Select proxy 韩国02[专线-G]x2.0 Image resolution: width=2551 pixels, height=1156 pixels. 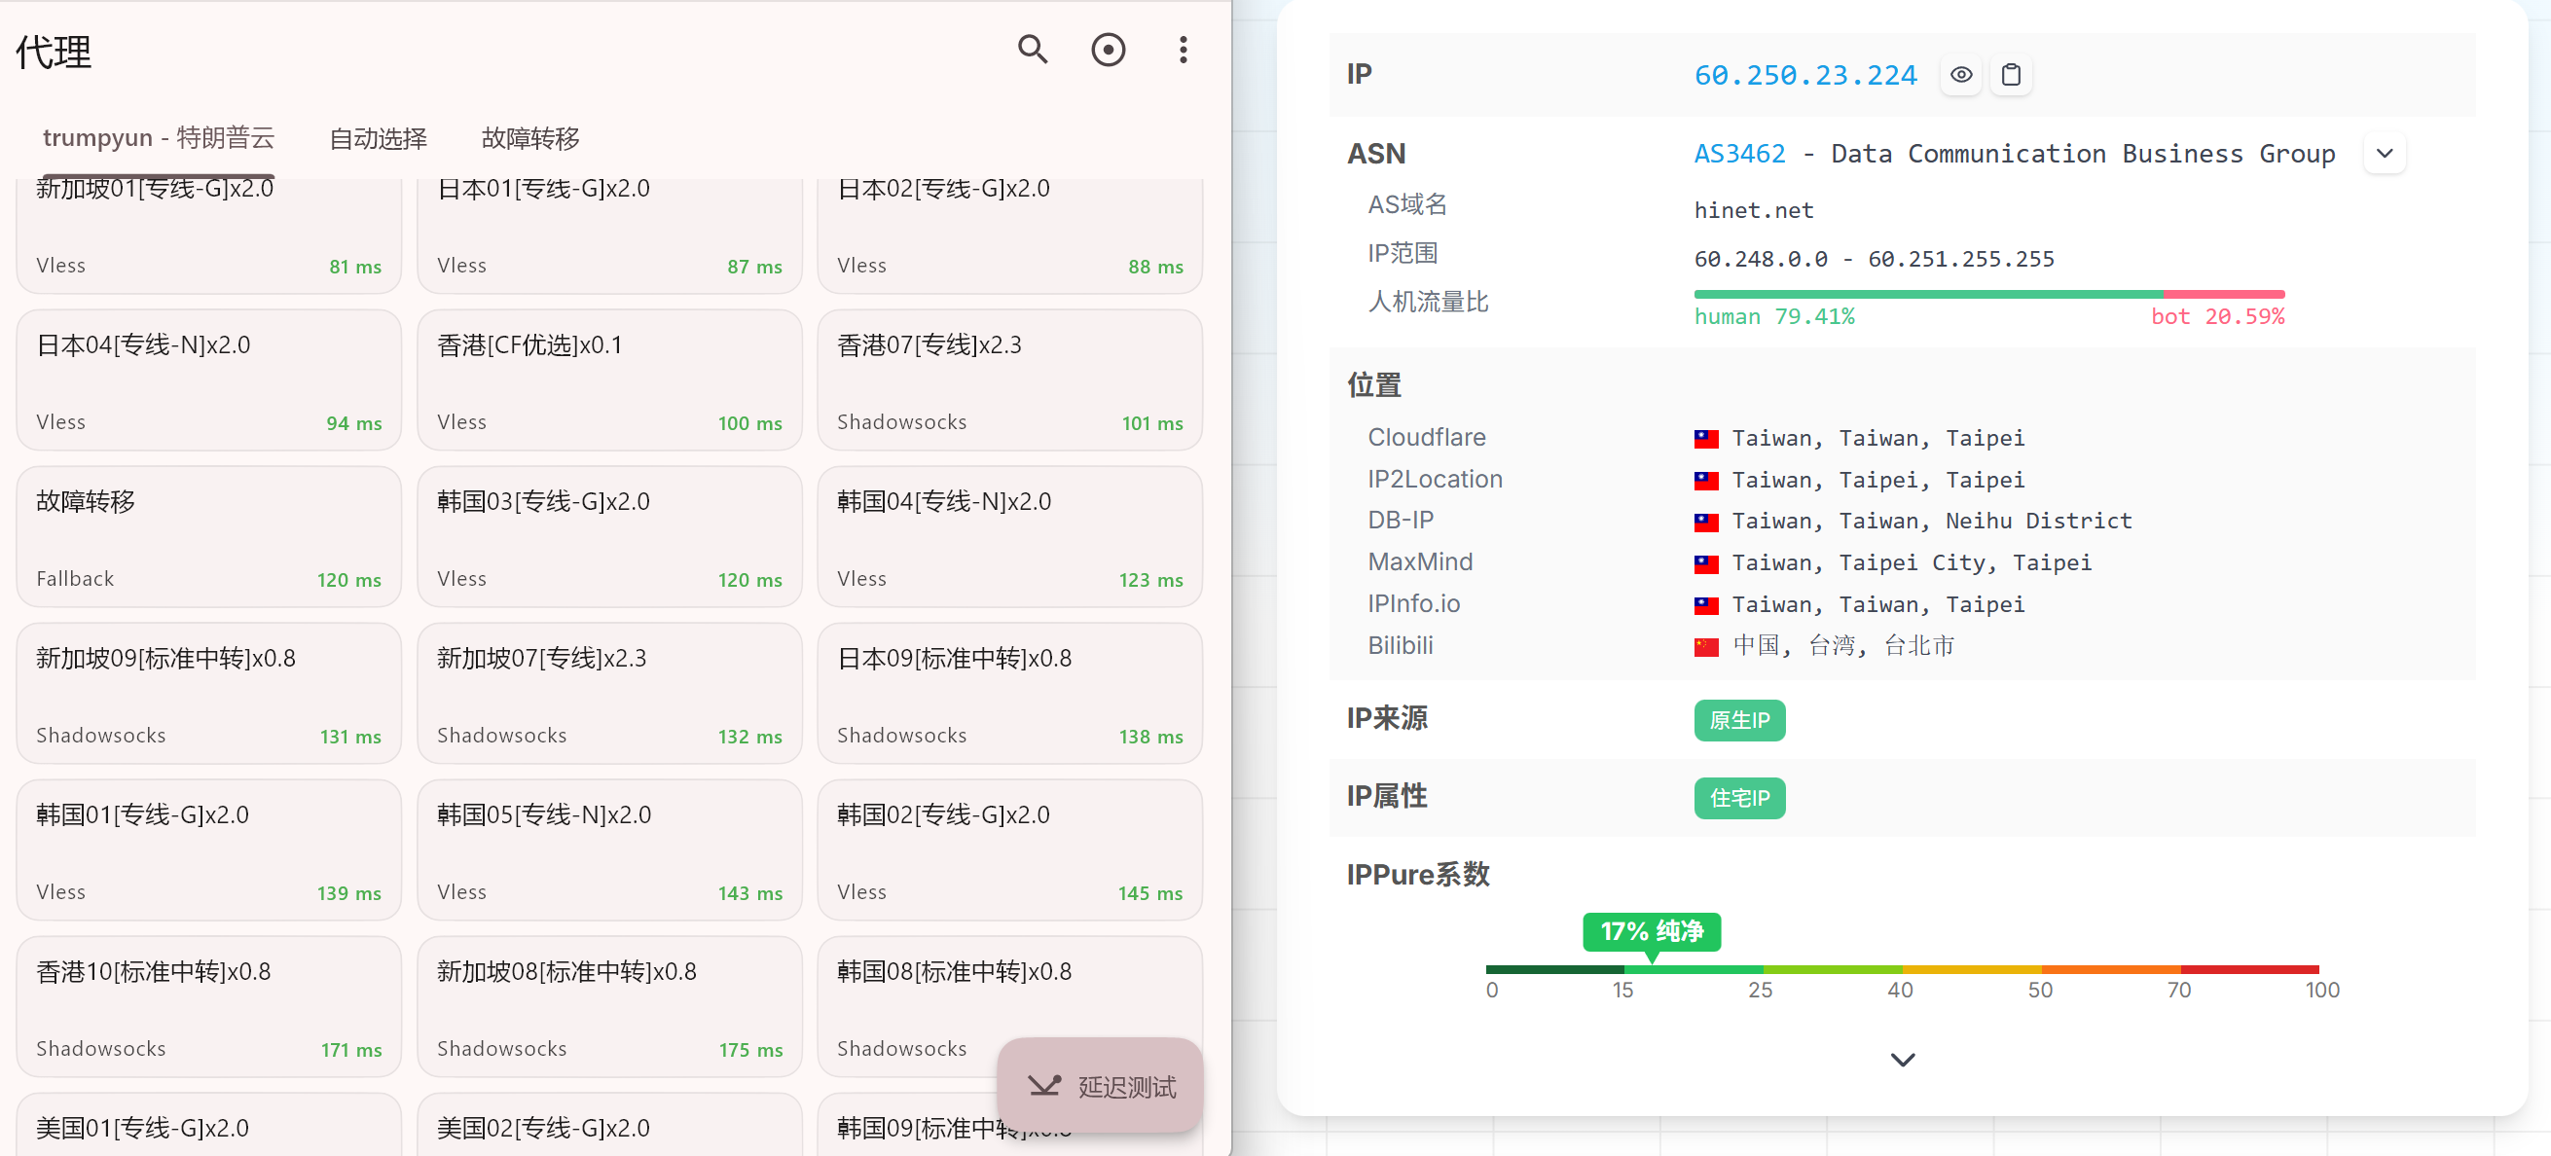1009,849
